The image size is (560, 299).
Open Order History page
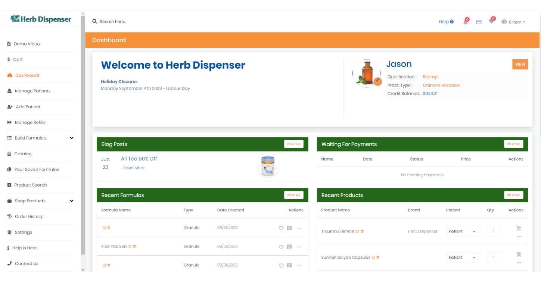(x=25, y=216)
